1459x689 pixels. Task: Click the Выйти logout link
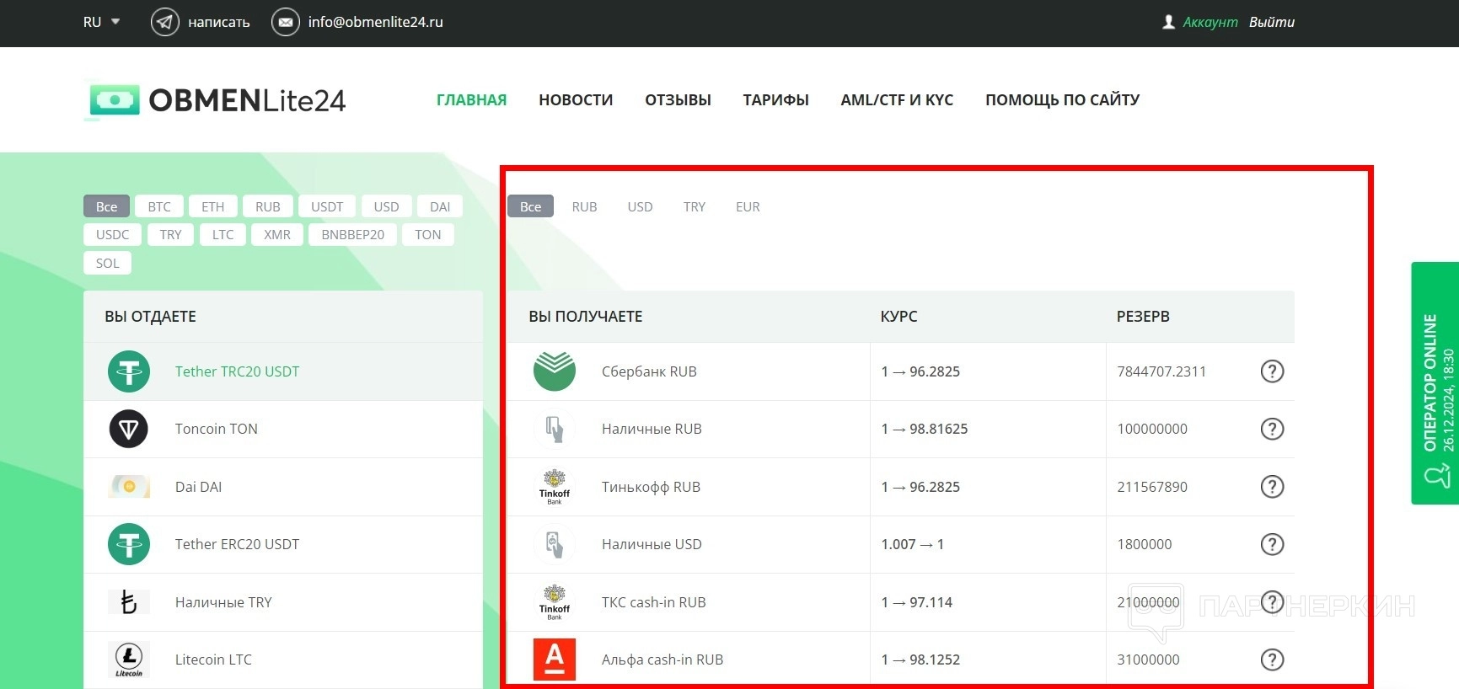(1272, 22)
